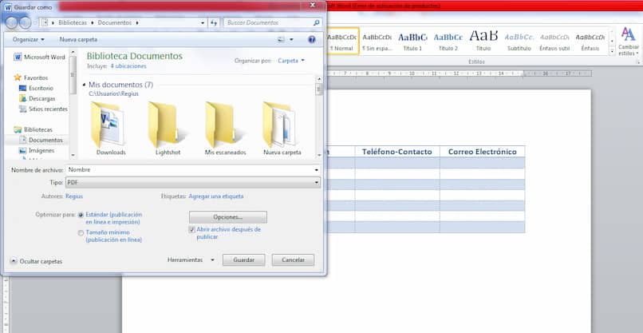Viewport: 643px width, 333px height.
Task: Choose the Tamaño mínimo optimization option
Action: point(81,233)
